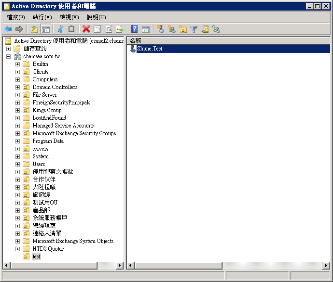The height and width of the screenshot is (282, 333).
Task: Toggle the console tree pane icon
Action: (45, 29)
